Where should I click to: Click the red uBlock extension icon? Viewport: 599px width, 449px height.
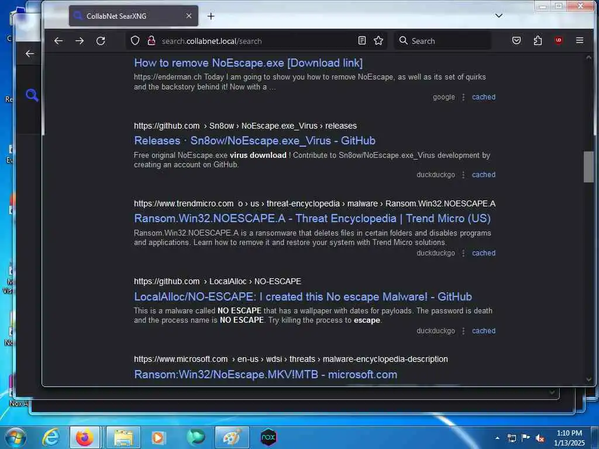[x=559, y=40]
